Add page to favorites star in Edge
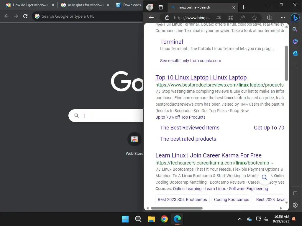The height and width of the screenshot is (226, 302). click(254, 18)
